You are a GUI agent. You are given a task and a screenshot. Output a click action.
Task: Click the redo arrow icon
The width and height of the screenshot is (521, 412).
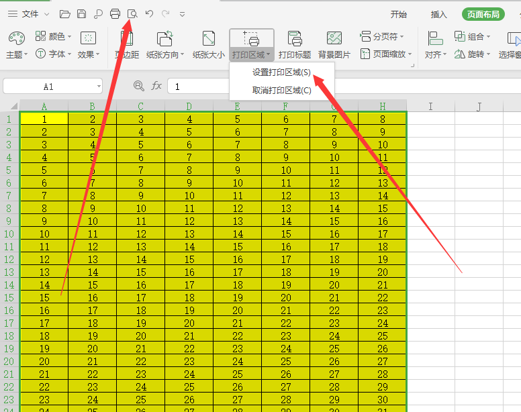pos(165,13)
